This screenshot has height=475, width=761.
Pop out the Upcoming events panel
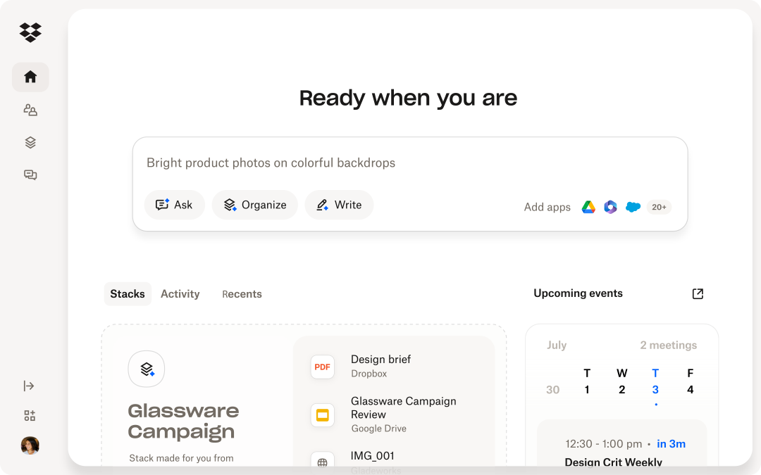(698, 294)
